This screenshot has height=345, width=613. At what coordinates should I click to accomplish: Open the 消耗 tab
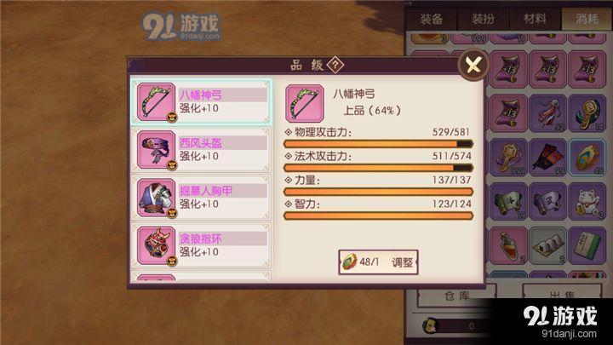(587, 19)
